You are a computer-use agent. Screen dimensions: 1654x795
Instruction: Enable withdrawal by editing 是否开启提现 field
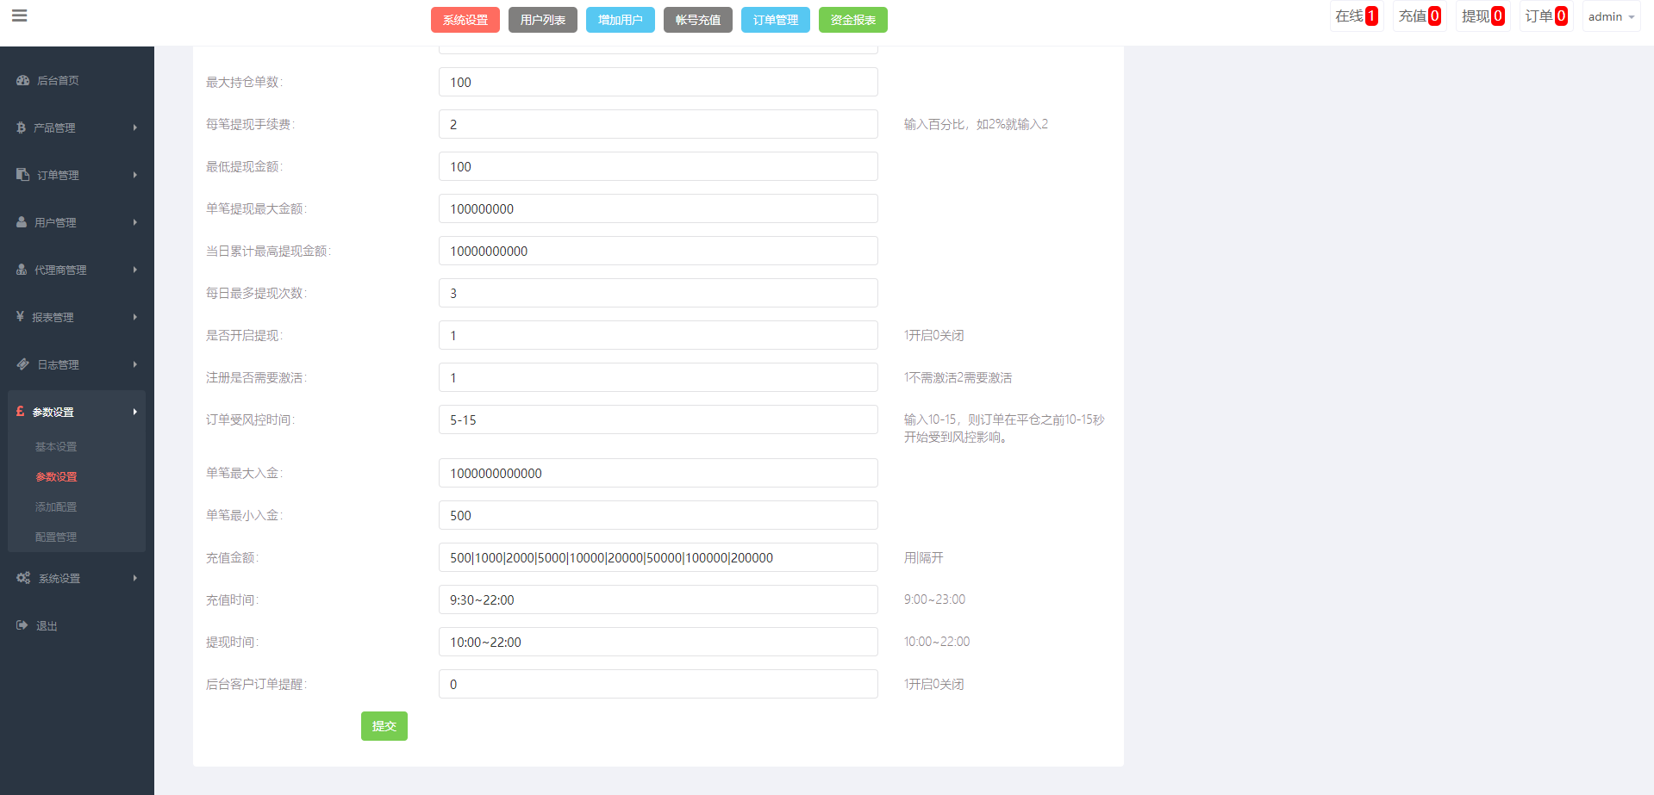click(658, 335)
